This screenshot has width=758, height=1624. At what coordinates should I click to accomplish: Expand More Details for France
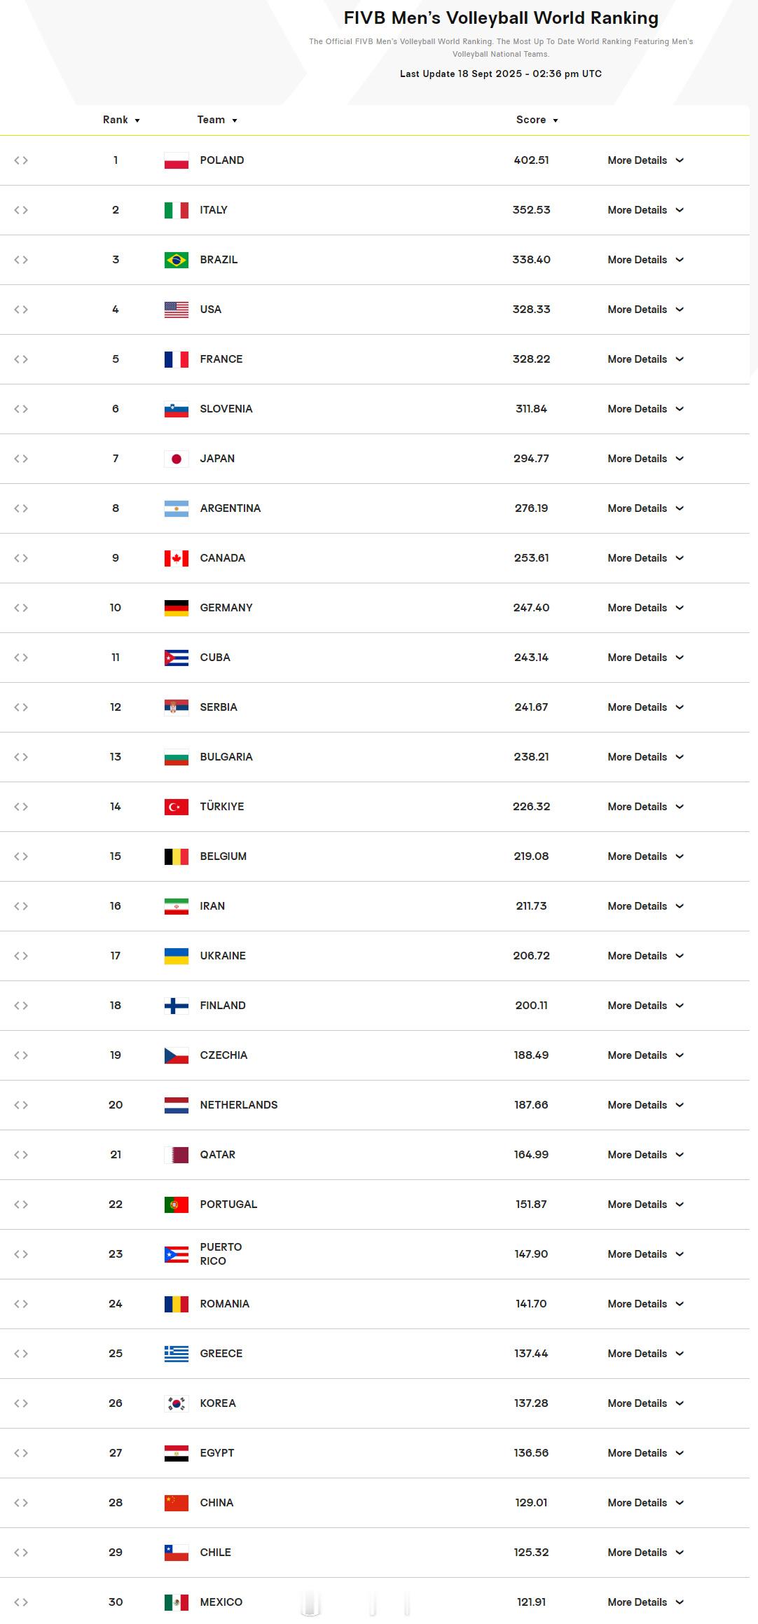[645, 359]
